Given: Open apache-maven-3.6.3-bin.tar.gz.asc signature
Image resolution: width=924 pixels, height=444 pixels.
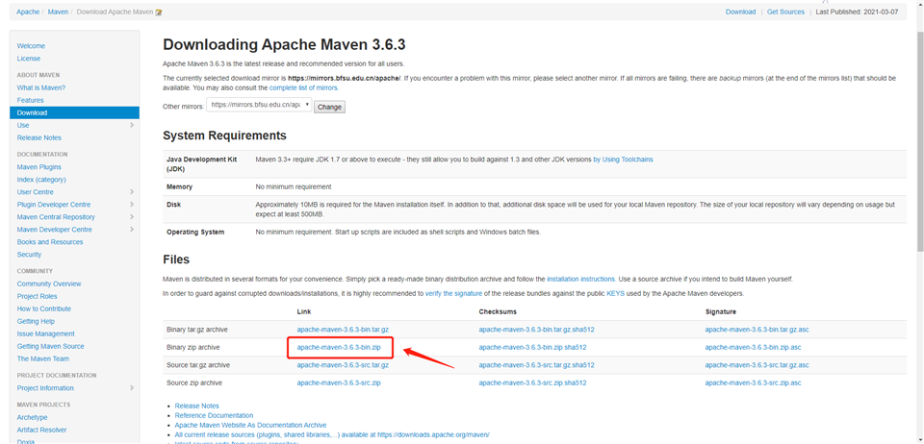Looking at the screenshot, I should tap(757, 330).
